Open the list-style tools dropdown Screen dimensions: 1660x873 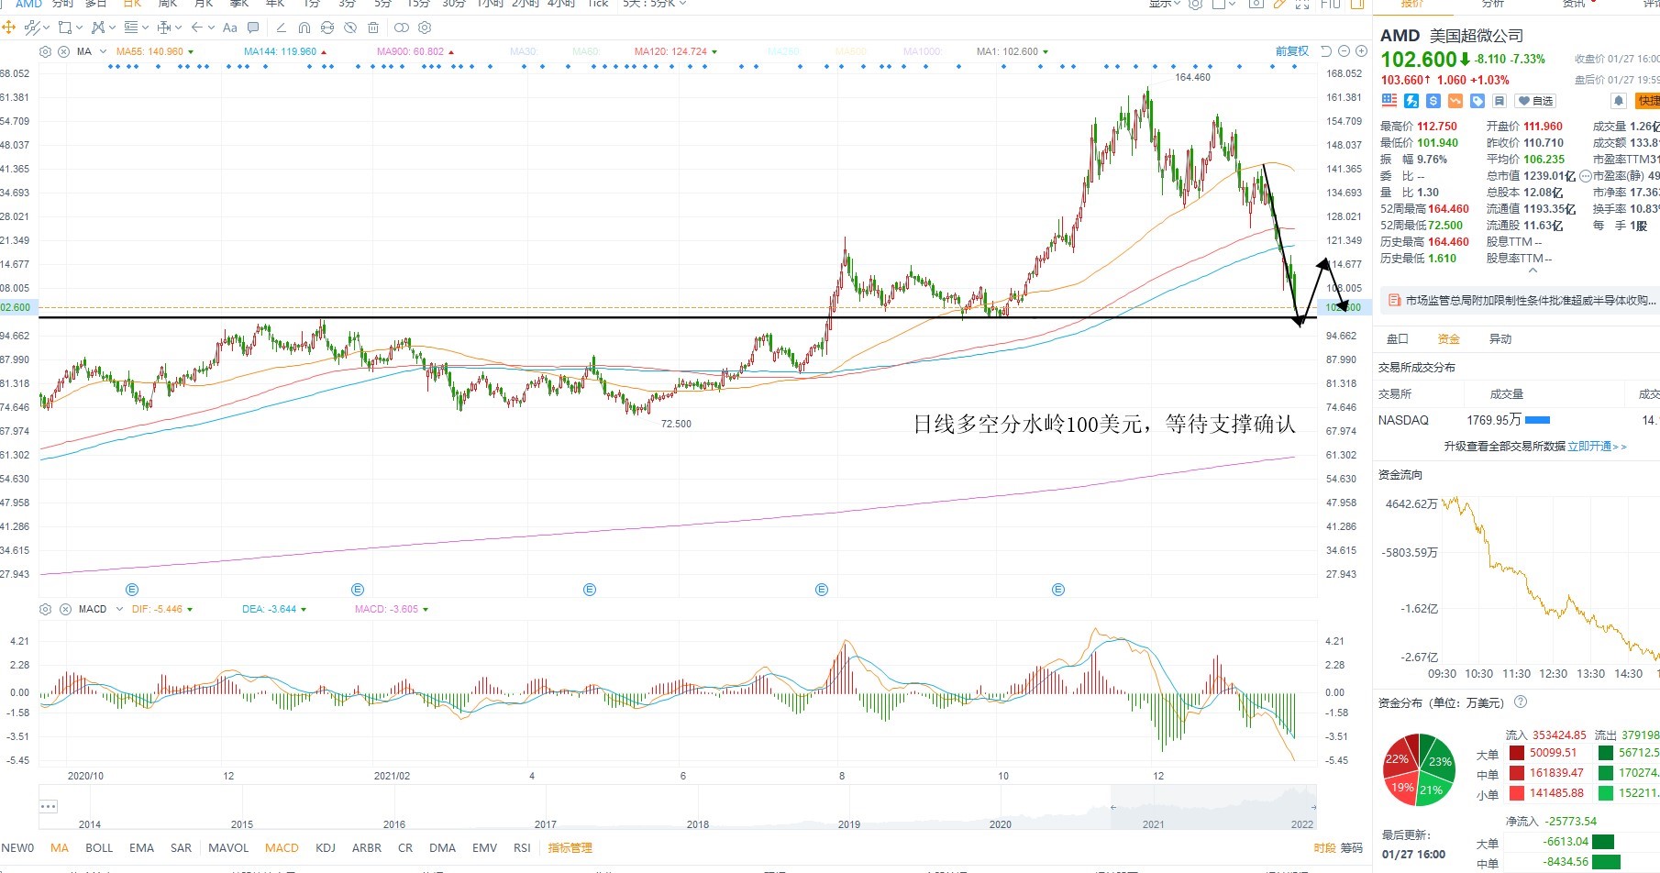145,28
